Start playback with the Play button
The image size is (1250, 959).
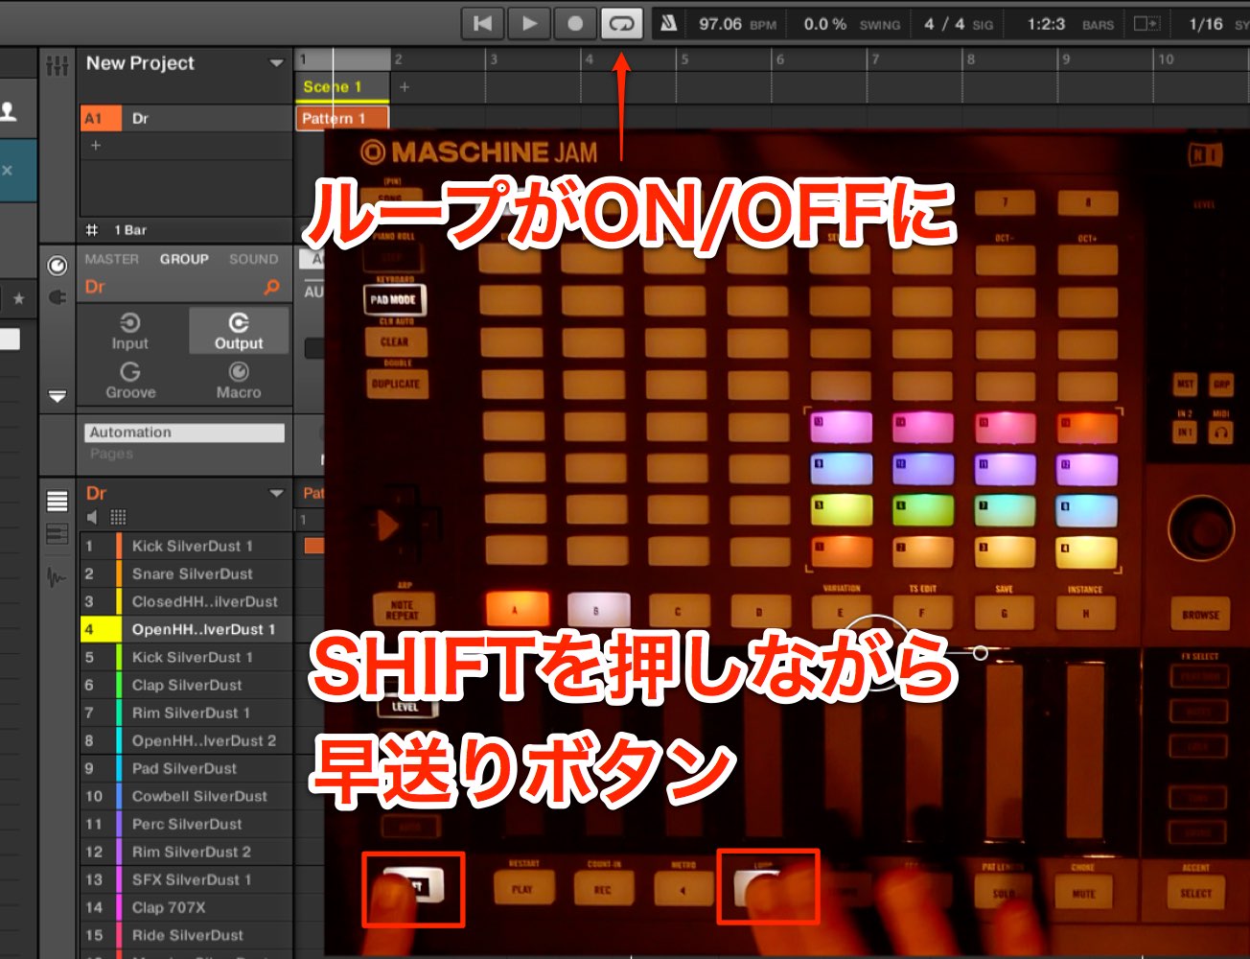(x=529, y=24)
